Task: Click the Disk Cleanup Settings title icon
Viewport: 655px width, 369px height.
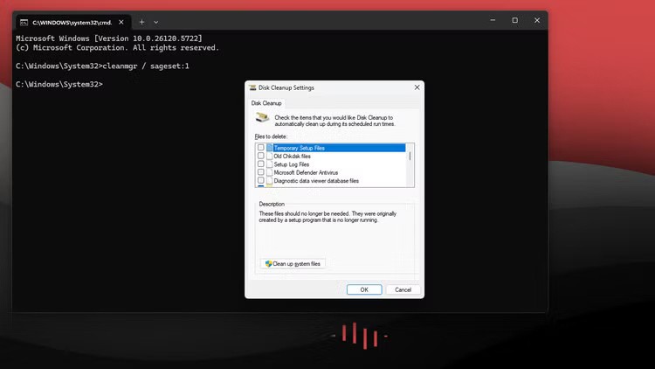Action: [x=252, y=87]
